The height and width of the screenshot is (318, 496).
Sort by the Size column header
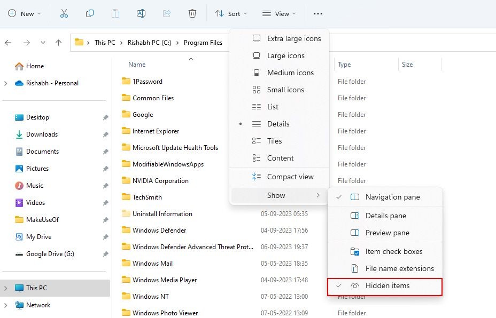pyautogui.click(x=407, y=65)
